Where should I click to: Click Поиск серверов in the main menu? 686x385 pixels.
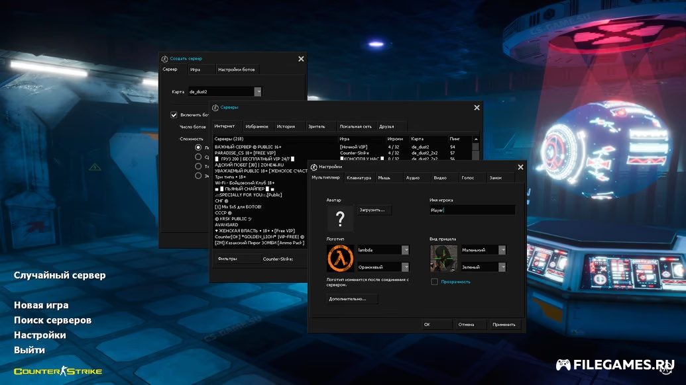click(52, 320)
